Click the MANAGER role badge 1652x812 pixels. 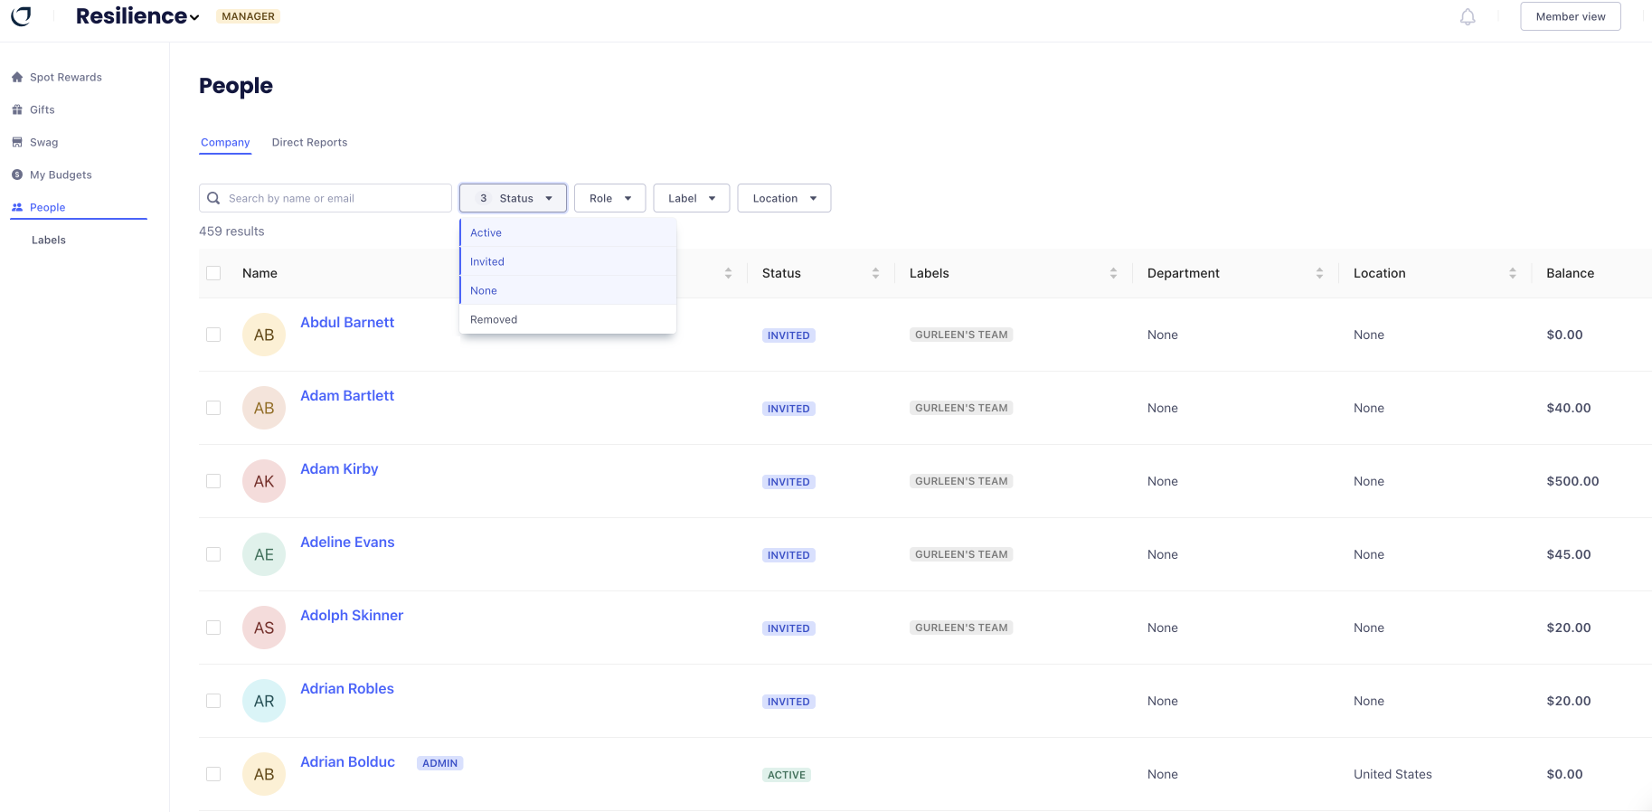[248, 16]
